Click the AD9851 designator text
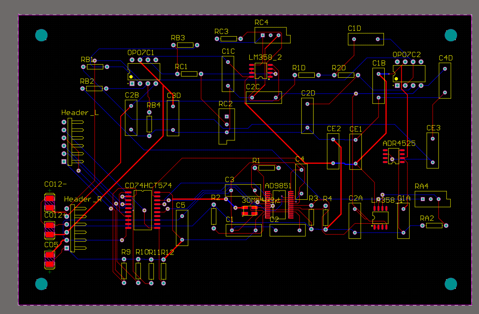The height and width of the screenshot is (314, 479). (278, 186)
